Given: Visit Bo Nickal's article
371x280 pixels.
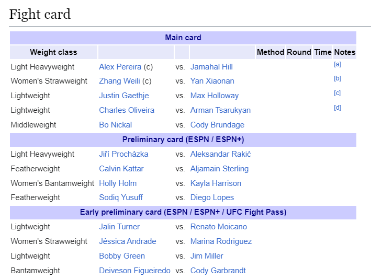Looking at the screenshot, I should (115, 125).
